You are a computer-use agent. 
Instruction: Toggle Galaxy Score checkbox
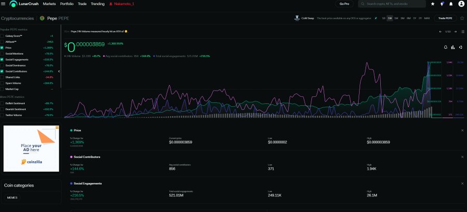point(2,36)
